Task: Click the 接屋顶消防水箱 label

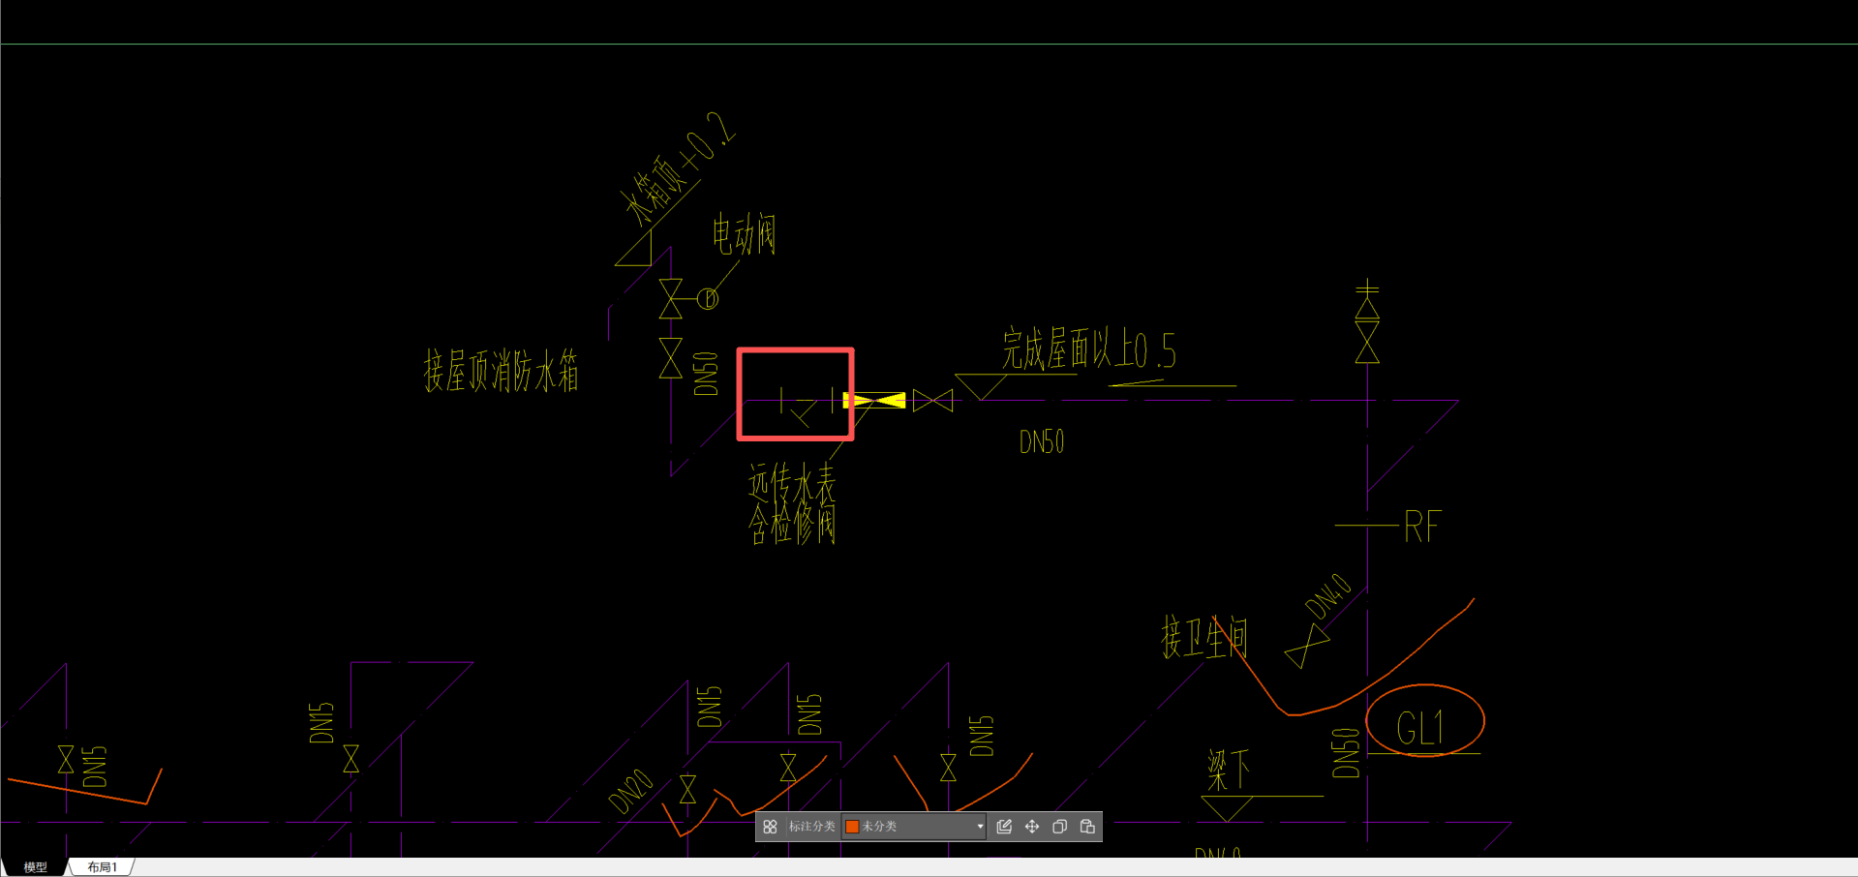Action: click(x=501, y=372)
